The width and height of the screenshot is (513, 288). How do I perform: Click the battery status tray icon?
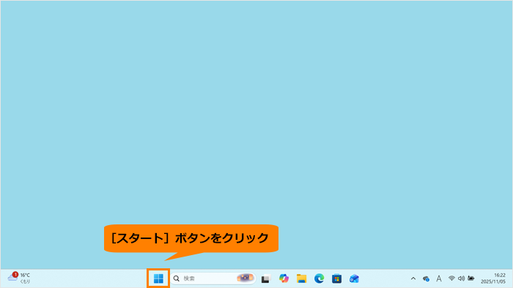[470, 278]
